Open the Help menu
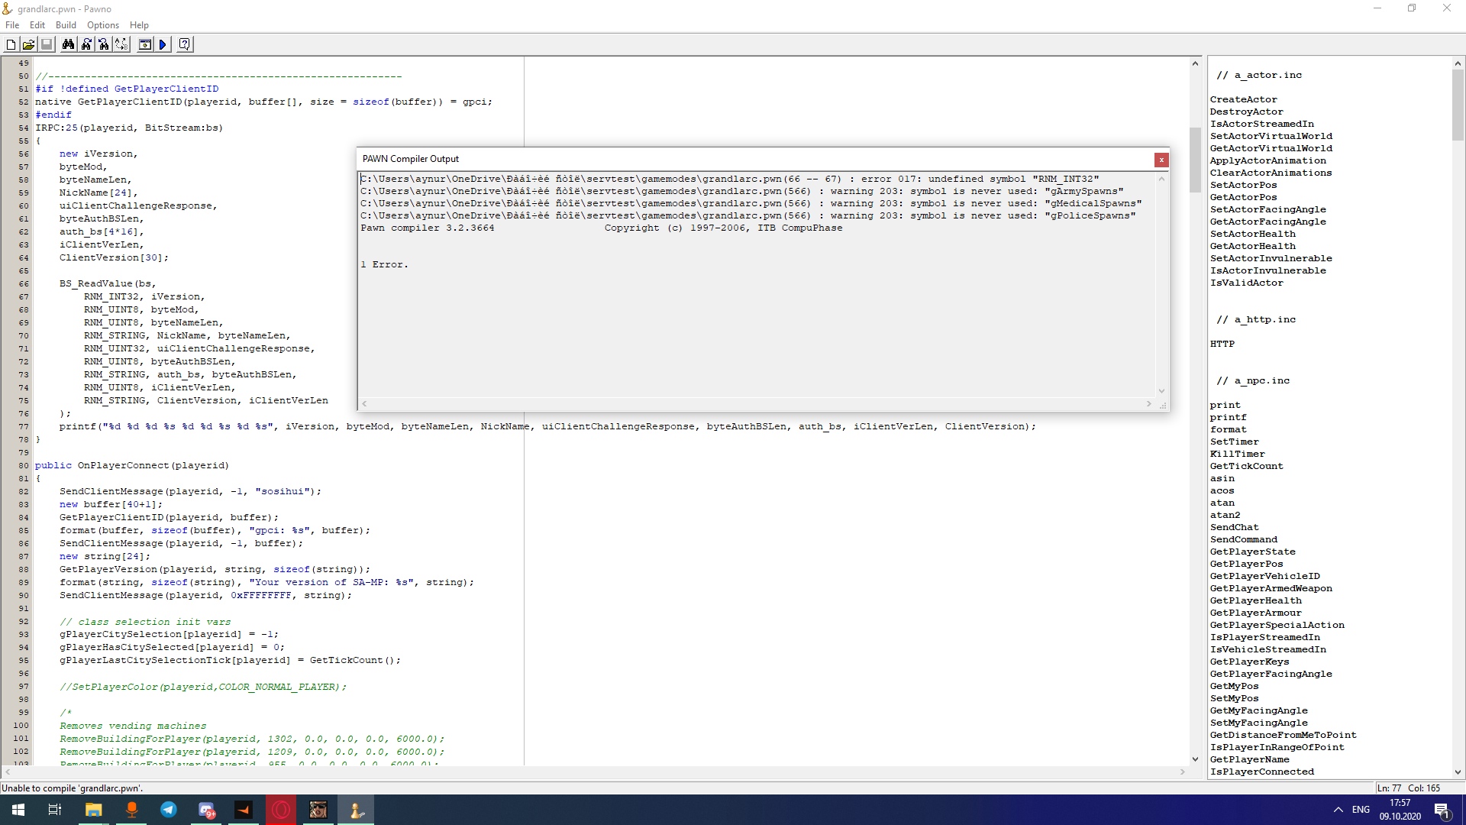Viewport: 1466px width, 825px height. pyautogui.click(x=139, y=25)
